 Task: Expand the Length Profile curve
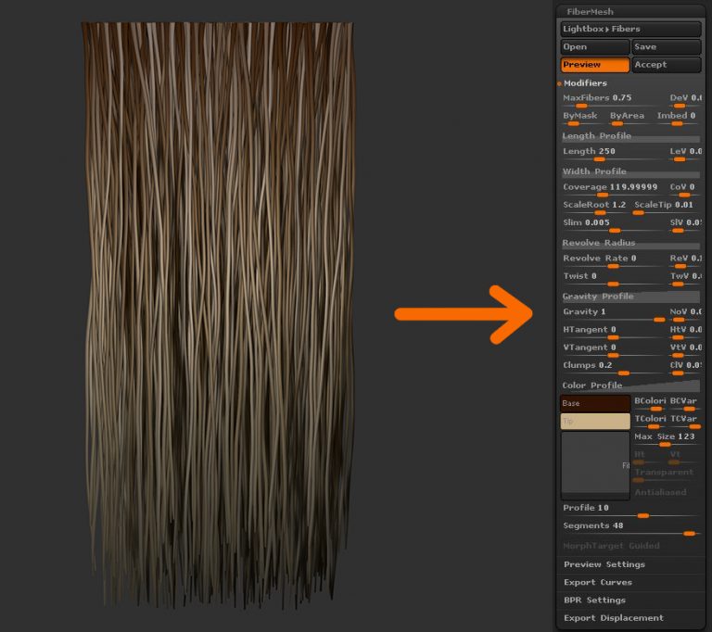click(x=630, y=136)
